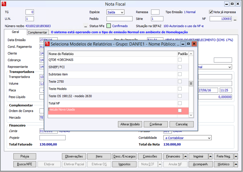The image size is (243, 172).
Task: Click the time field showing 11:25
Action: pyautogui.click(x=226, y=90)
